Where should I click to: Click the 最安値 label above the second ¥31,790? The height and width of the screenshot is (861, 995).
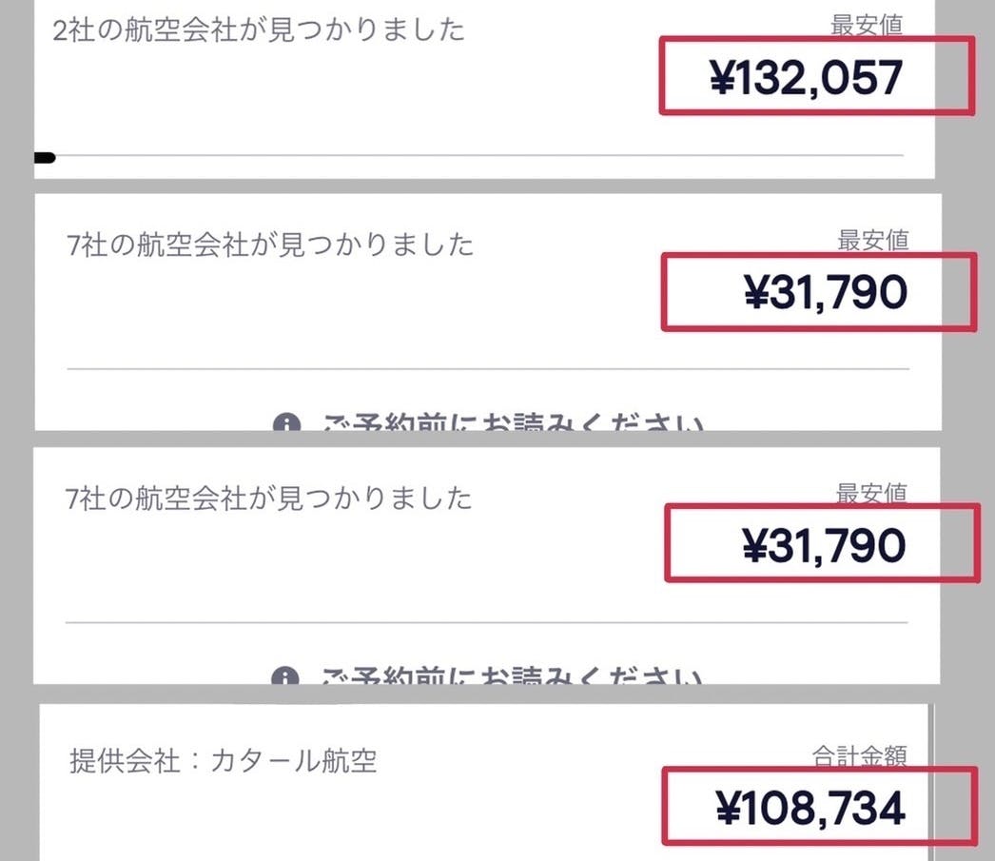point(871,493)
